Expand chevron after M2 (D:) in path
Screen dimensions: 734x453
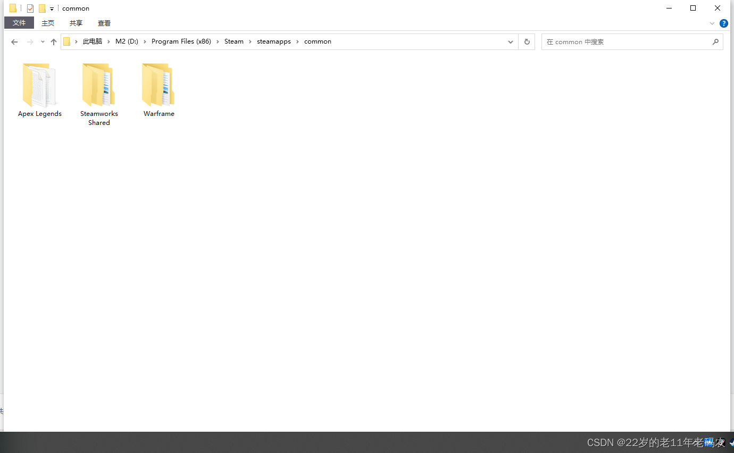tap(145, 41)
